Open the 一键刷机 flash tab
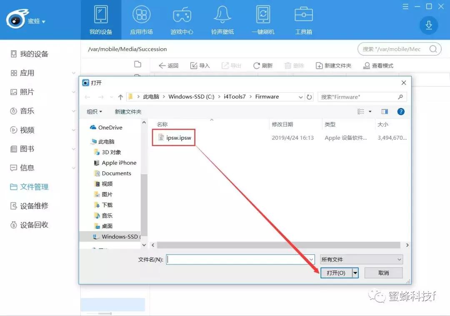The image size is (450, 316). (x=263, y=20)
